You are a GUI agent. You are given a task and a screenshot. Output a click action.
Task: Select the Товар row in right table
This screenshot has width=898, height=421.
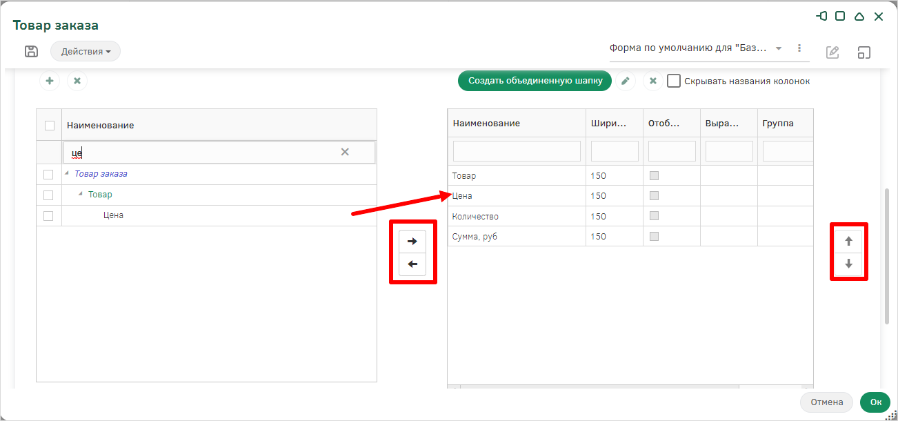[x=630, y=176]
